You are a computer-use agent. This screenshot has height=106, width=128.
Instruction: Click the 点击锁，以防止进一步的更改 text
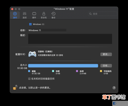[x=35, y=88]
